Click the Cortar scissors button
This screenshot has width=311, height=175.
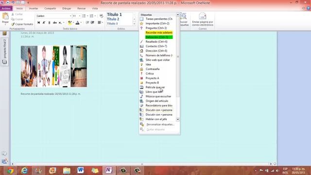(x=17, y=14)
